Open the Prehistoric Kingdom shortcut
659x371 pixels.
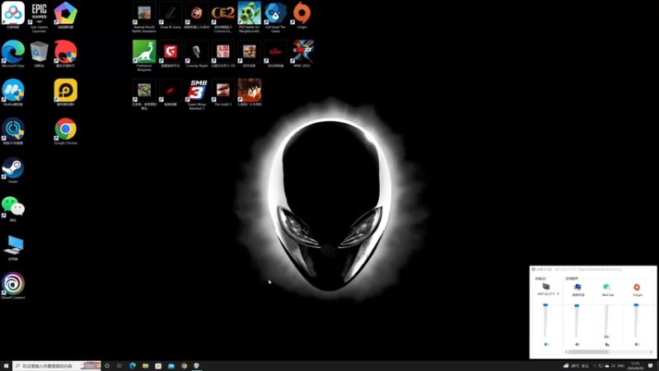[144, 55]
